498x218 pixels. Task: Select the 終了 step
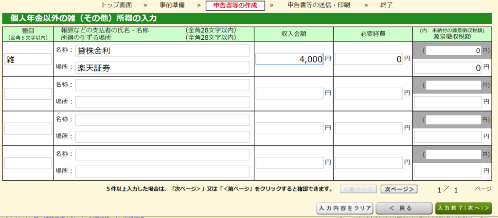point(386,5)
